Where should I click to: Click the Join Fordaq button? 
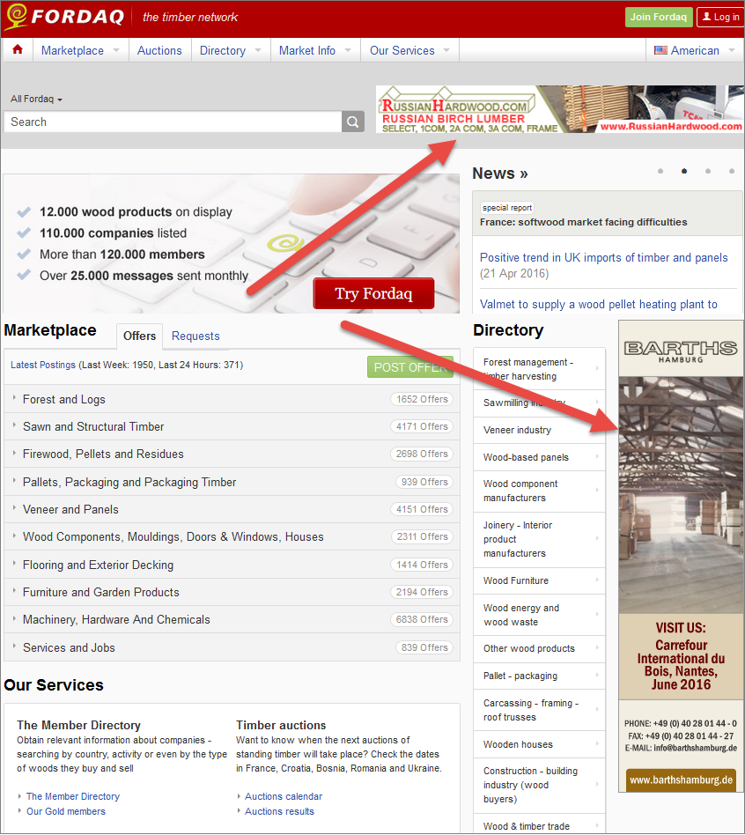click(x=659, y=17)
